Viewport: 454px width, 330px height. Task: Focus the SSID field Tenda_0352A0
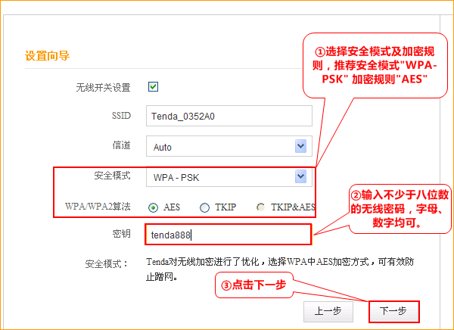(229, 116)
